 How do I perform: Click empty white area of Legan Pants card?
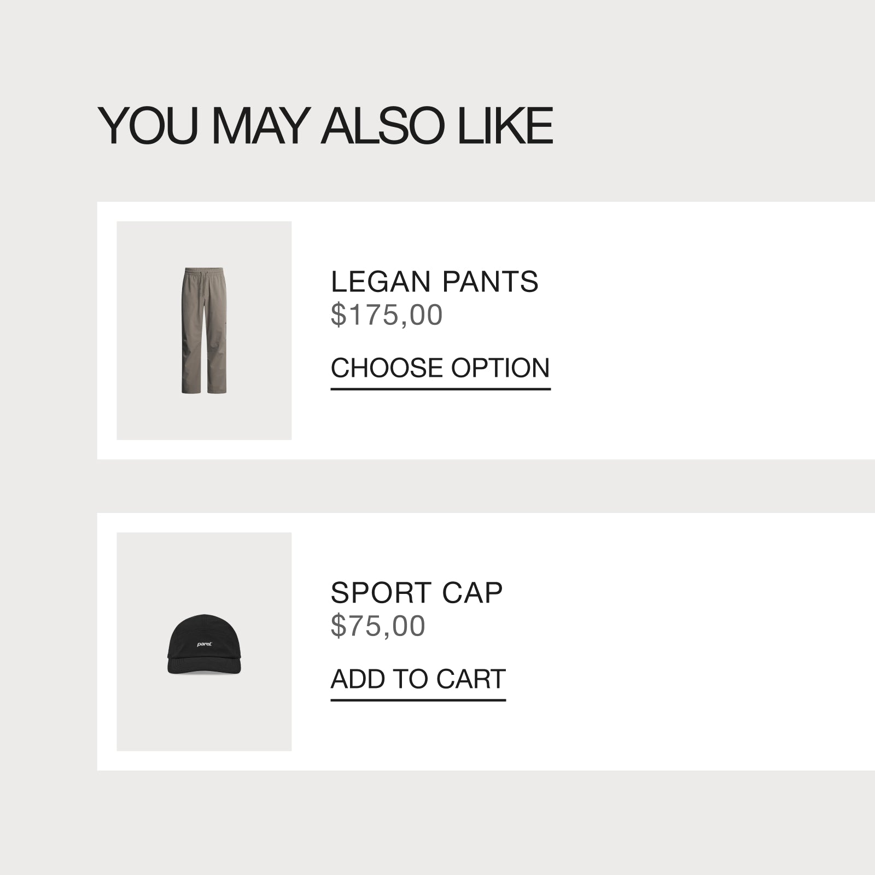pos(711,330)
